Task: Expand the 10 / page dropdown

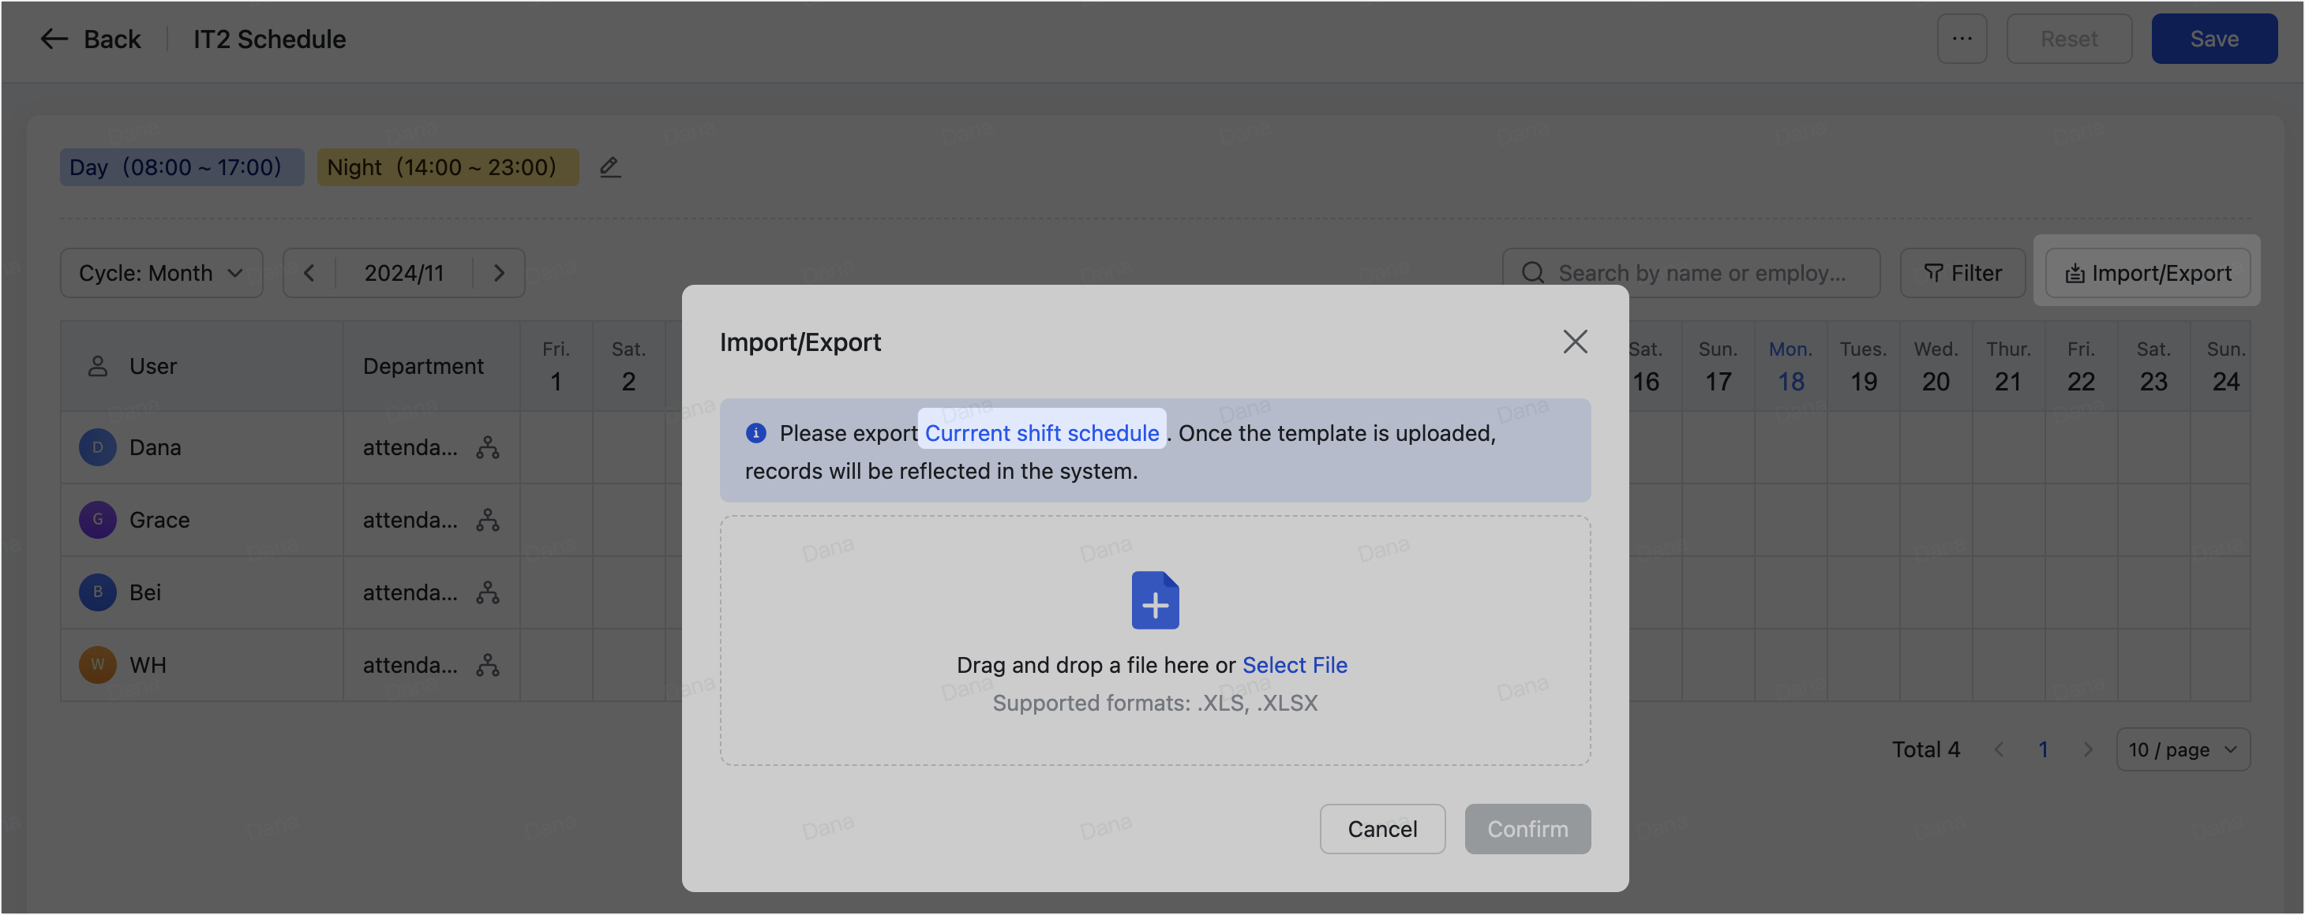Action: pyautogui.click(x=2182, y=749)
